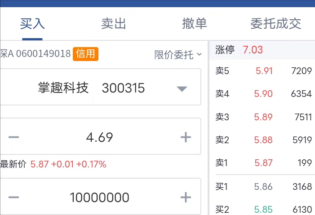The image size is (315, 215).
Task: Select account 深A 0600149018
Action: click(x=35, y=53)
